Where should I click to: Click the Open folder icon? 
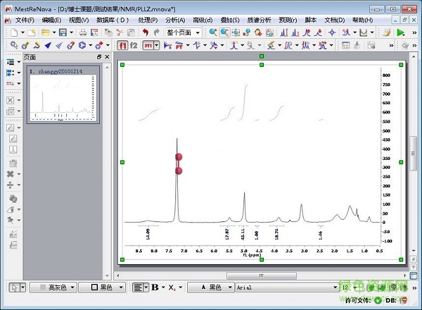pos(45,32)
